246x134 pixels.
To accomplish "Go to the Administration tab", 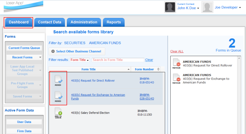I will pos(84,22).
